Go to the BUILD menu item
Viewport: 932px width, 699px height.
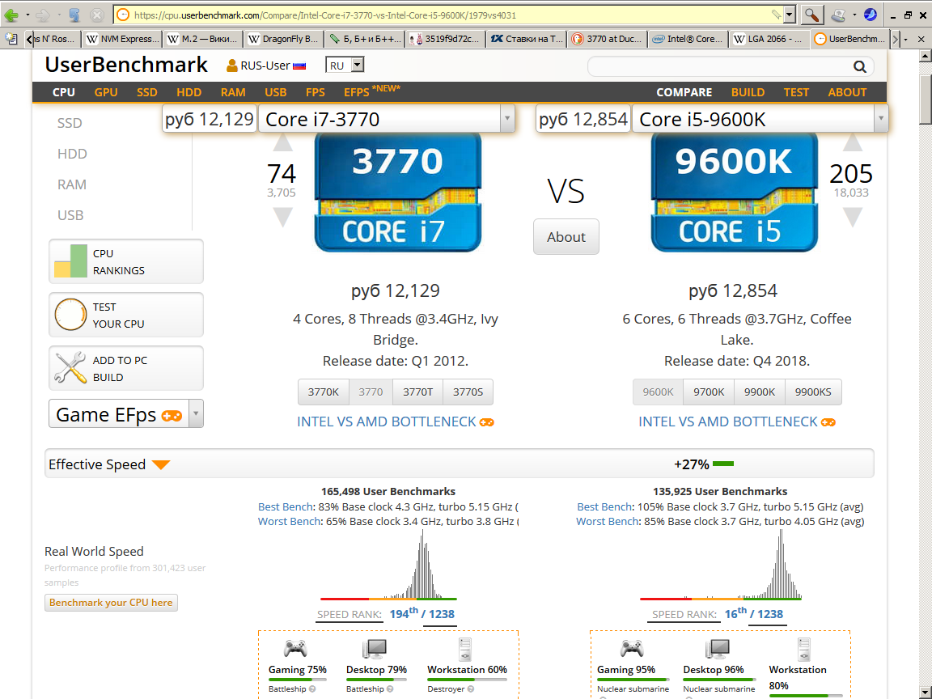[x=748, y=92]
